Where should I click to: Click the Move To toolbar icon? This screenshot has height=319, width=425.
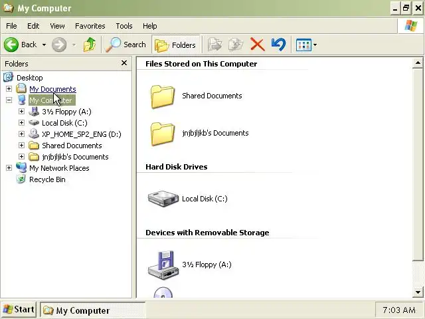tap(214, 45)
